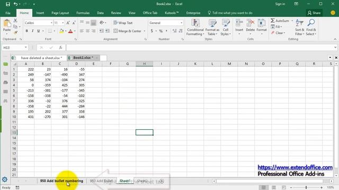Click the Share button
The width and height of the screenshot is (339, 190).
pyautogui.click(x=314, y=13)
